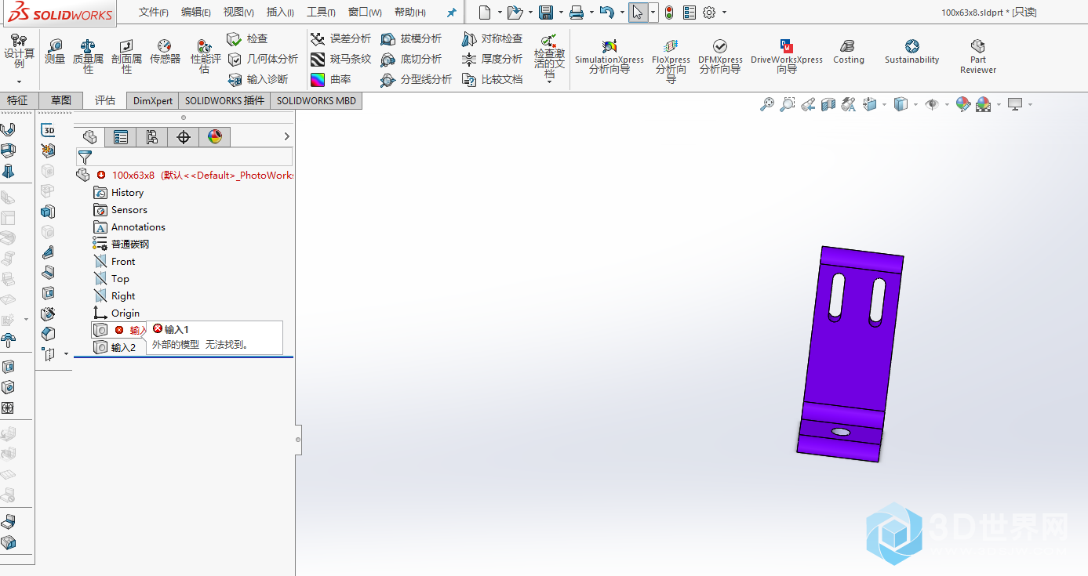The width and height of the screenshot is (1088, 576).
Task: Click the Zoom to Fit icon
Action: pos(767,104)
